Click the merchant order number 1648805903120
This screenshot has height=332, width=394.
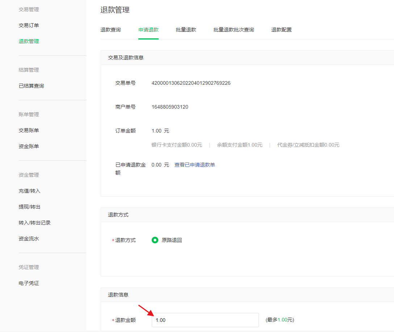click(x=170, y=107)
